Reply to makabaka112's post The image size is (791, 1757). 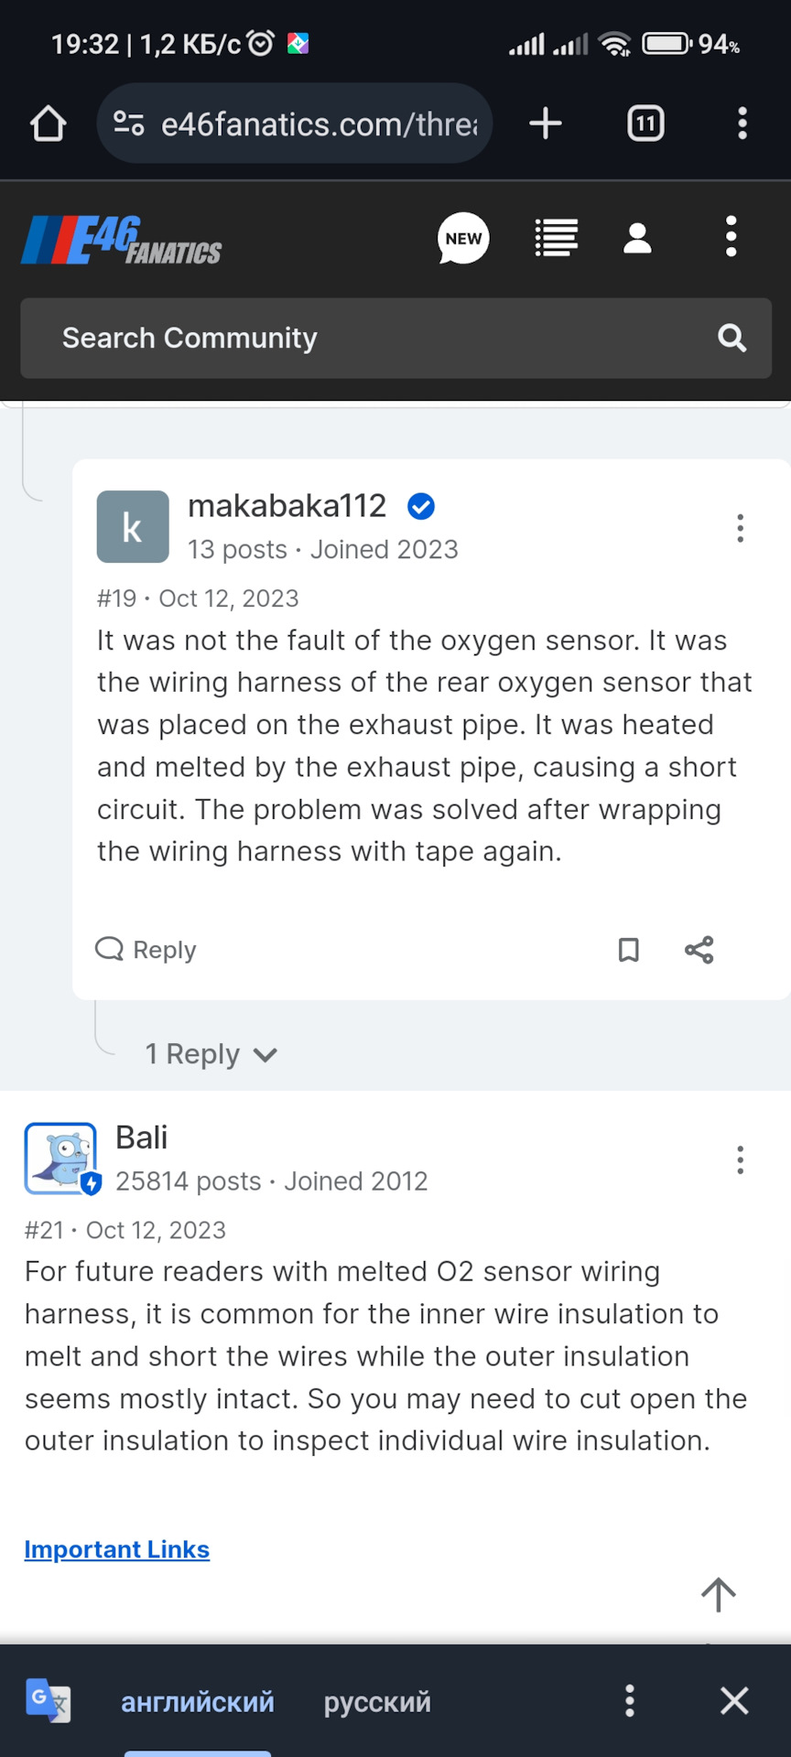146,950
